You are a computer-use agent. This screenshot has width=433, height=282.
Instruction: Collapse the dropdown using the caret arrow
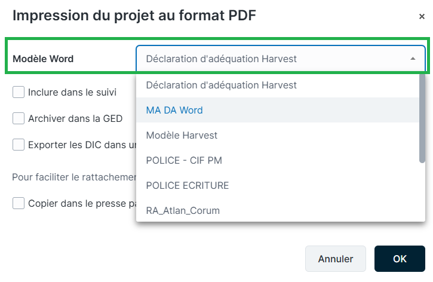(413, 59)
